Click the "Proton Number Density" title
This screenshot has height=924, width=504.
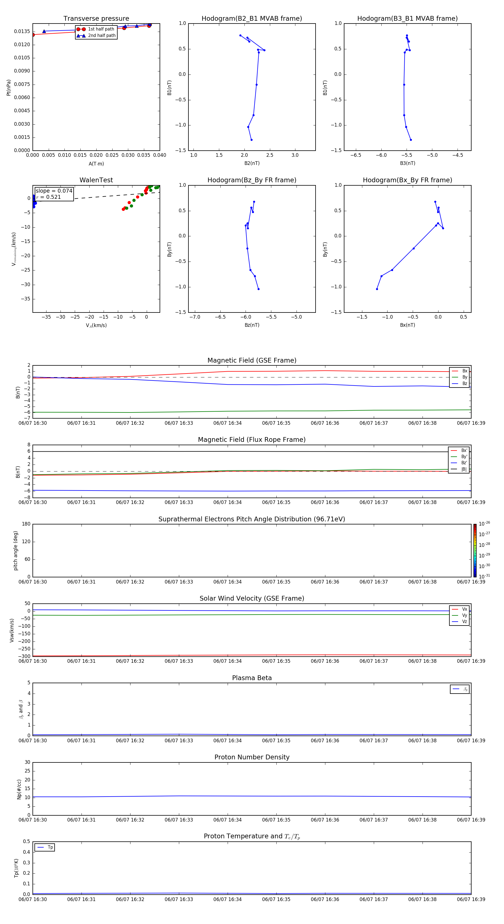tap(252, 758)
